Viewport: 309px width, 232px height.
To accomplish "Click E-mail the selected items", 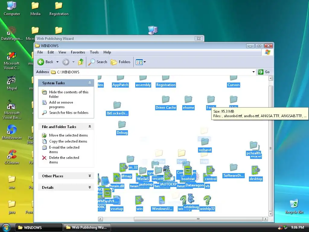I will (x=64, y=150).
